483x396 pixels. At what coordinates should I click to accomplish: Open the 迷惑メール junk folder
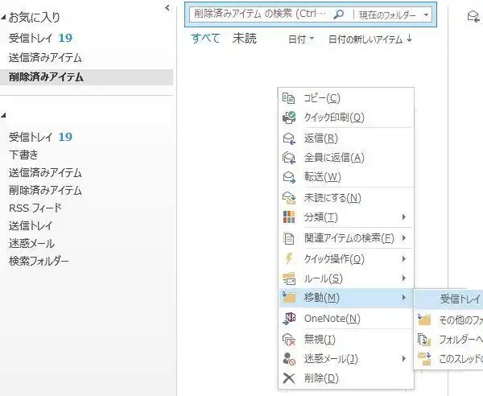[31, 244]
